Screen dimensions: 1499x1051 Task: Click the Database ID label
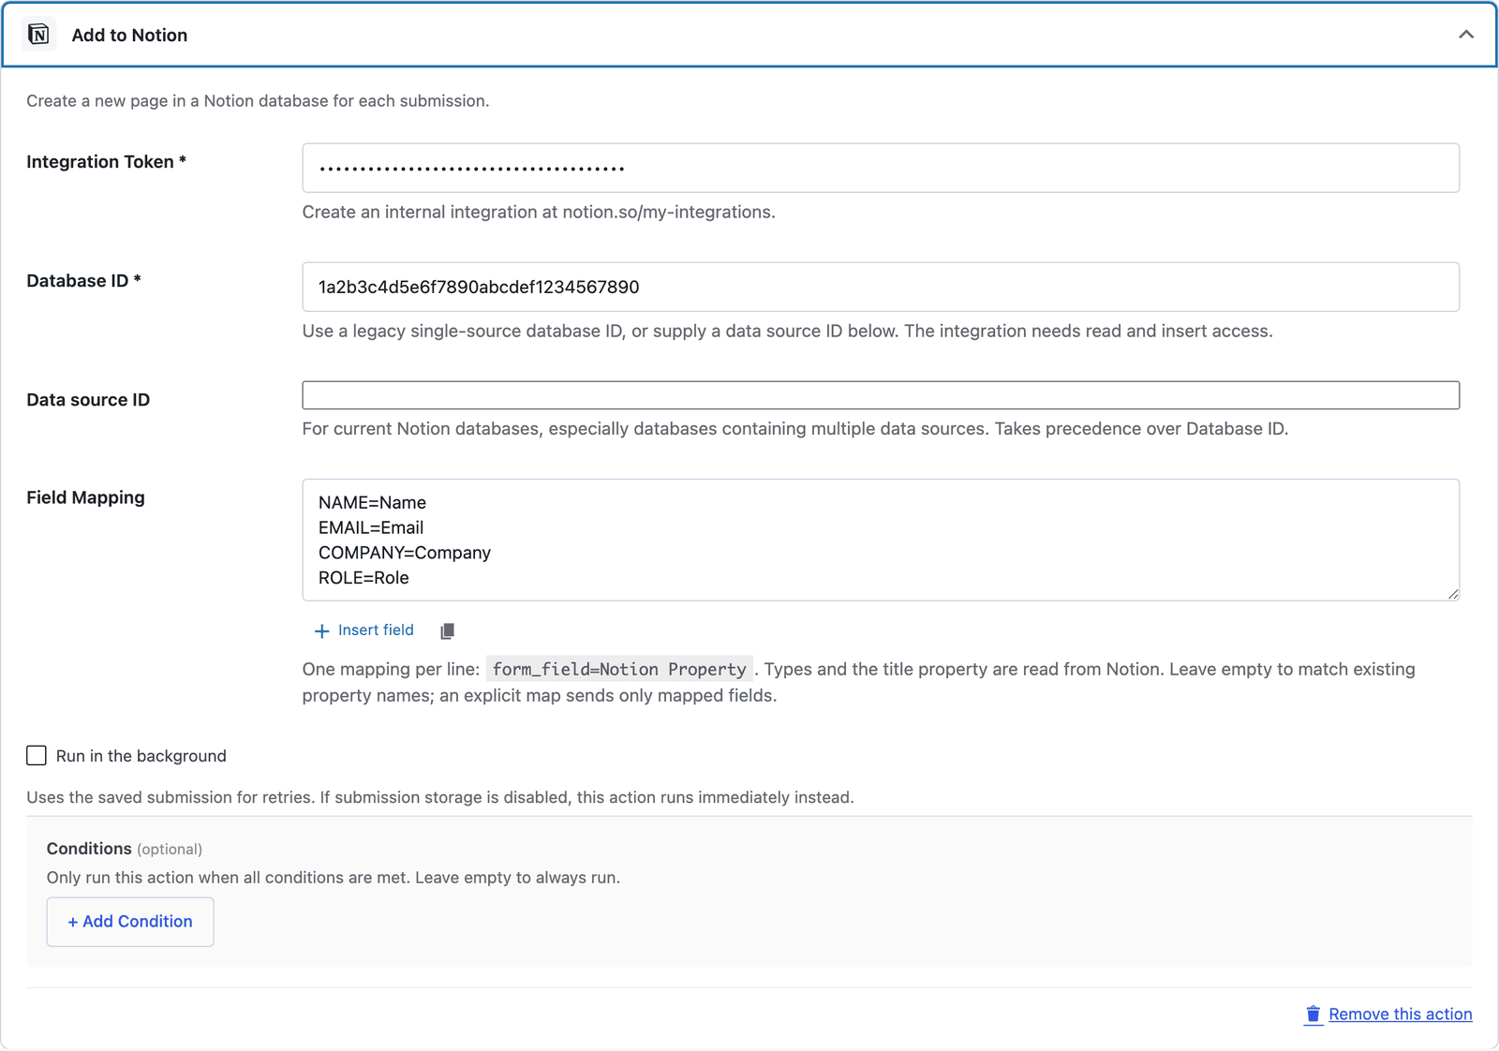83,281
